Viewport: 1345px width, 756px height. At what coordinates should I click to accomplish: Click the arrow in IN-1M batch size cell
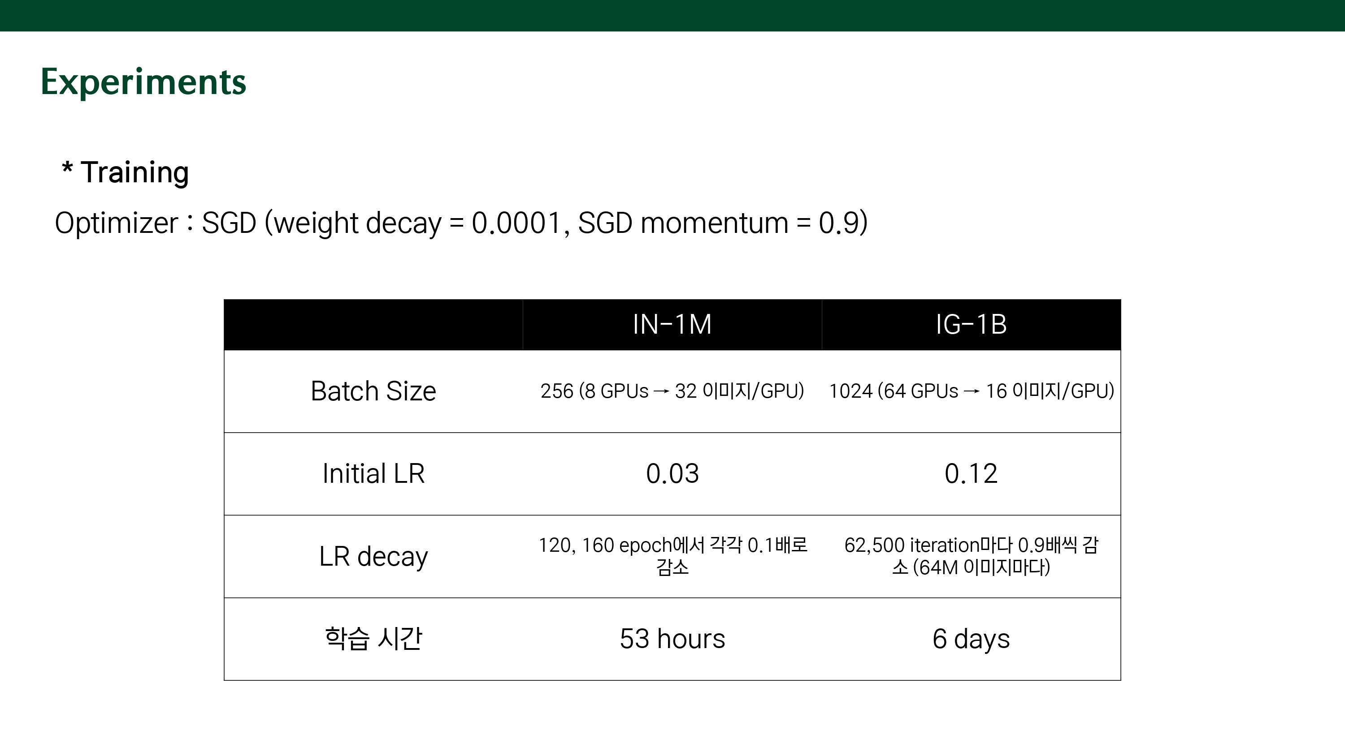pos(661,392)
